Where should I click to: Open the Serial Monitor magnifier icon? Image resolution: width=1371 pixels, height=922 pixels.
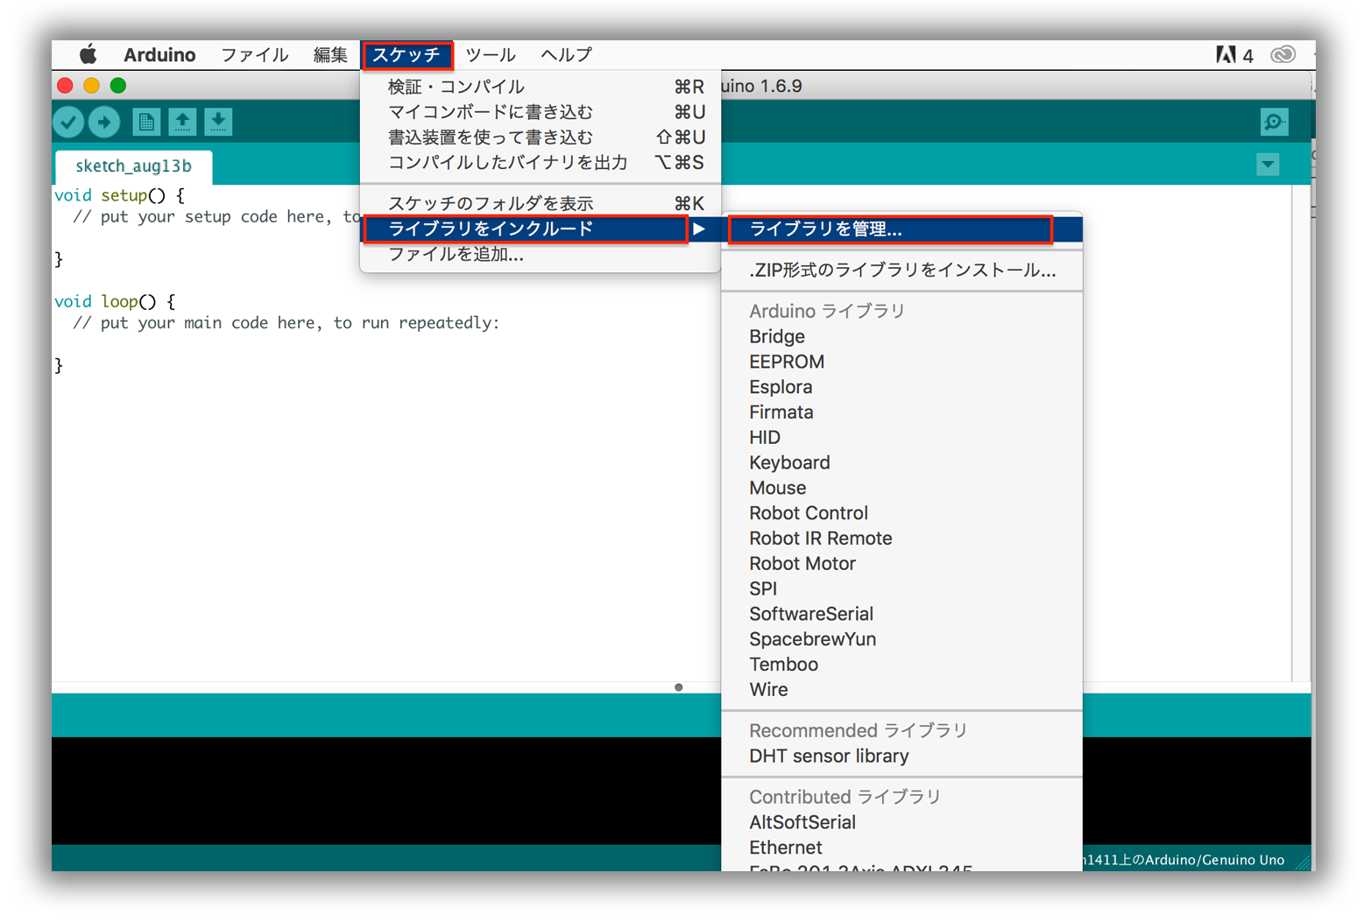coord(1274,122)
